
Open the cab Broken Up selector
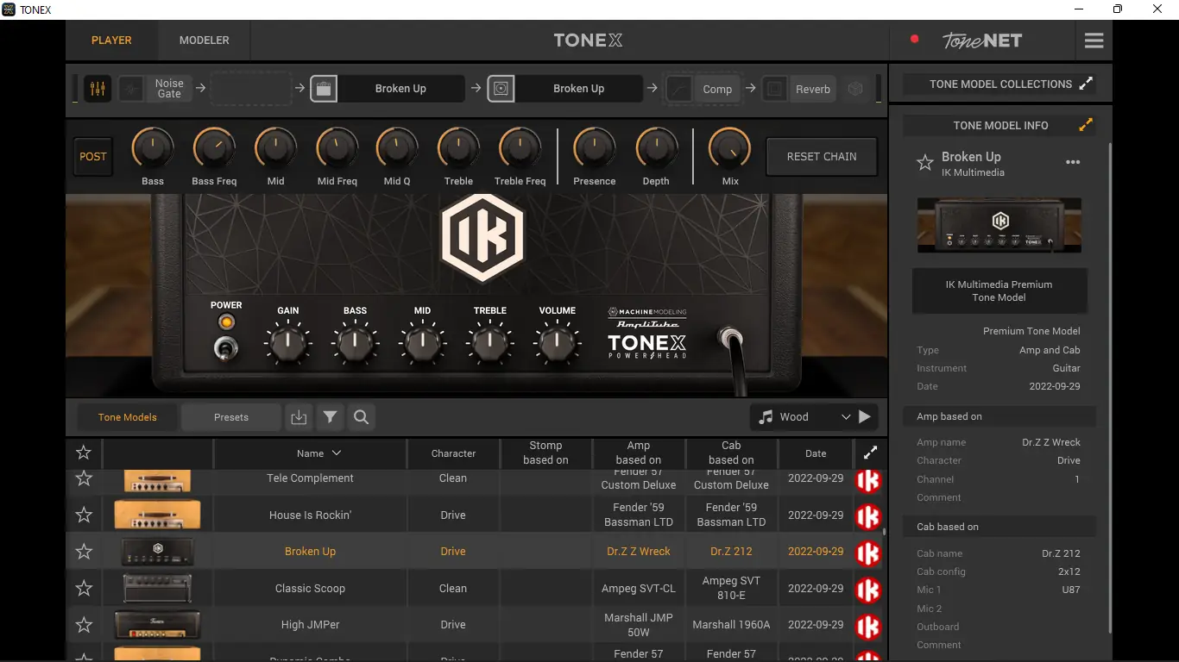[x=578, y=89]
